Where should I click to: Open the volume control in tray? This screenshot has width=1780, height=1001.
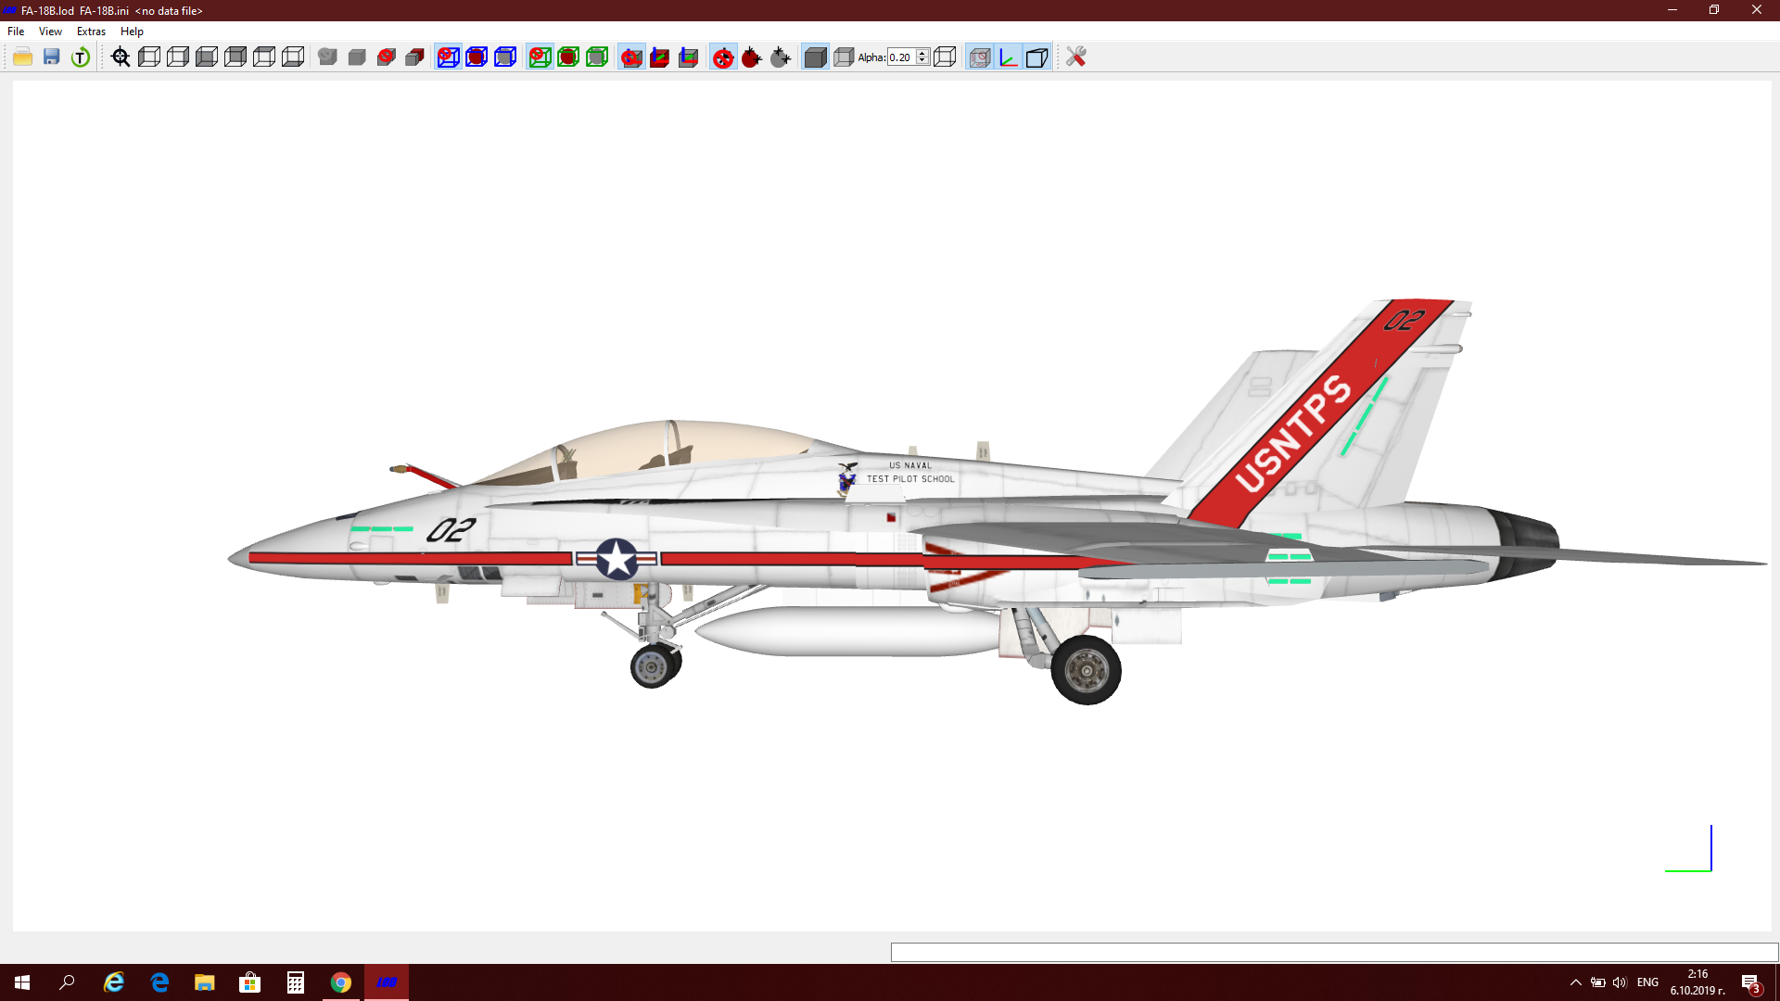[1620, 982]
